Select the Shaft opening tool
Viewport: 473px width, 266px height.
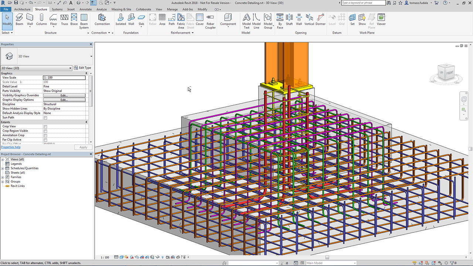pos(289,20)
